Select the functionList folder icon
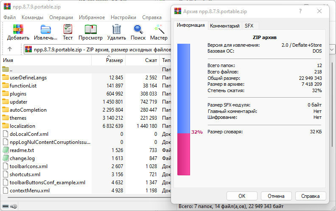 [x=6, y=86]
